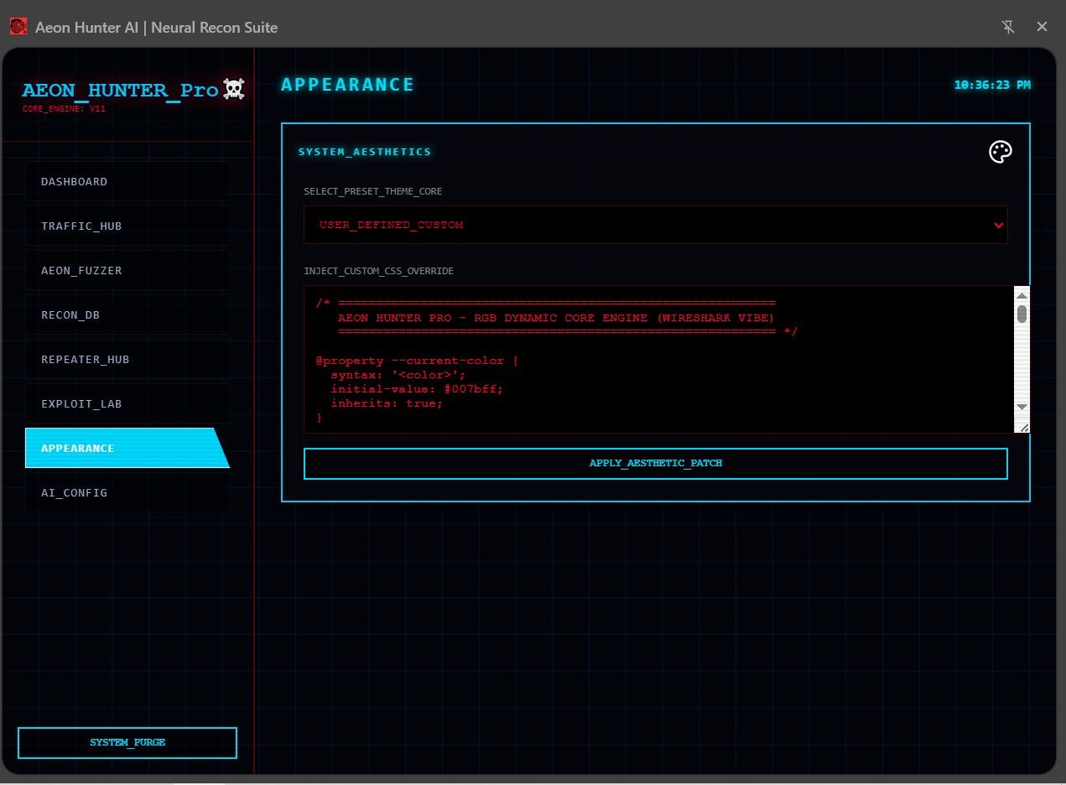Viewport: 1066px width, 785px height.
Task: Click the skull emblem beside AEON_HUNTER_Pro logo
Action: point(234,88)
